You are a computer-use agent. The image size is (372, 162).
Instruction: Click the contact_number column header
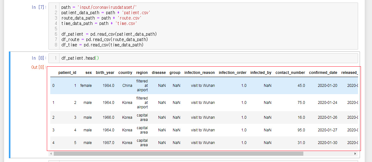click(290, 73)
